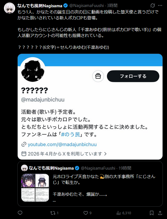Click the @NagisamaFuushi handle in header

pyautogui.click(x=86, y=6)
